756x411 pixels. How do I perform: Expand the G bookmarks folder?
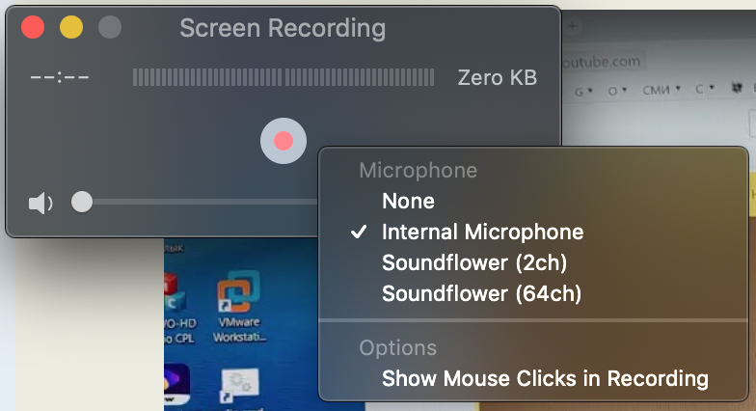point(585,91)
